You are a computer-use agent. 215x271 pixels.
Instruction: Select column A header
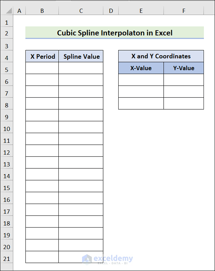19,11
